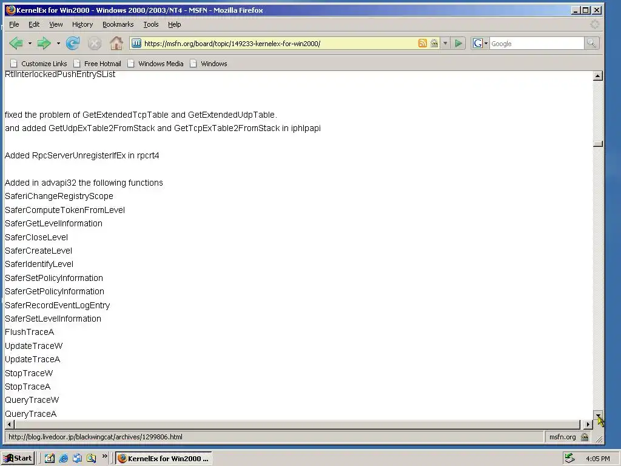
Task: Launch the first quick launch desktop icon
Action: pyautogui.click(x=50, y=459)
